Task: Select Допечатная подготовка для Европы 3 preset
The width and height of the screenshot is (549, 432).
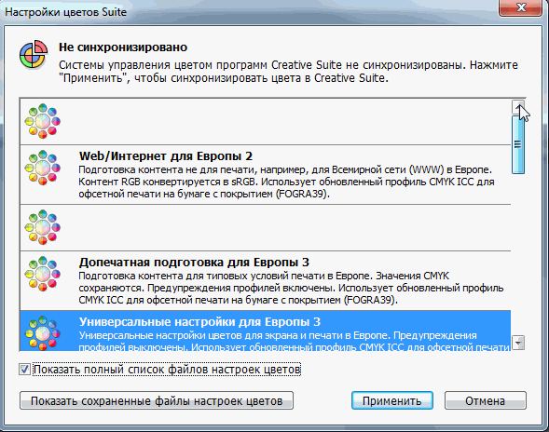Action: pos(266,280)
